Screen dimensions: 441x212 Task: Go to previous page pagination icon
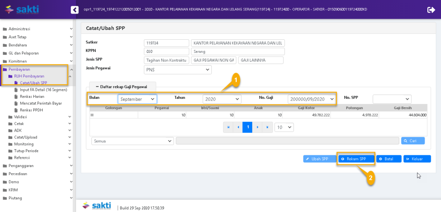pyautogui.click(x=238, y=127)
